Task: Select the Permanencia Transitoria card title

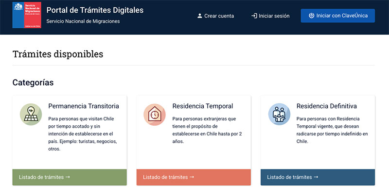Action: tap(84, 106)
